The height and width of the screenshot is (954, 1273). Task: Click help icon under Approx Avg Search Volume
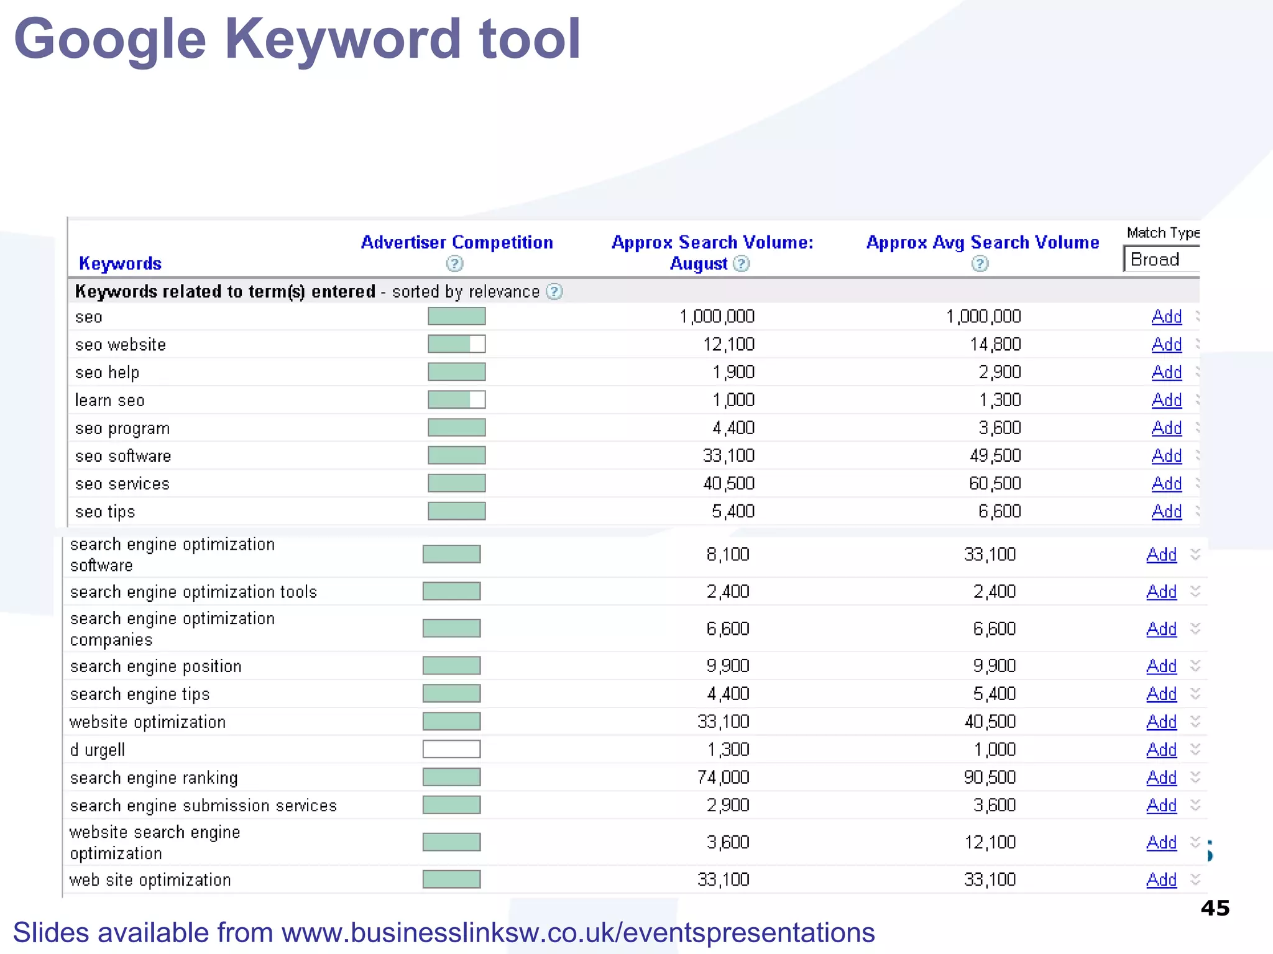click(x=980, y=264)
